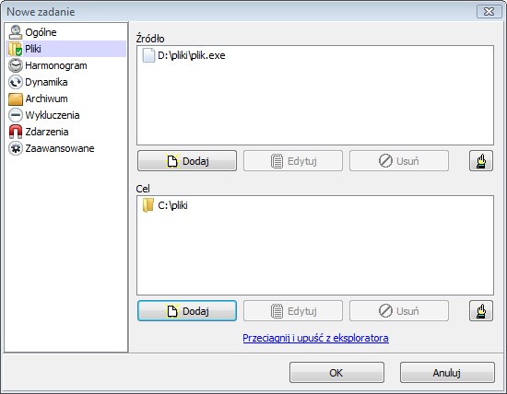Open Wykluczenia minus-circle icon
507x394 pixels.
15,115
